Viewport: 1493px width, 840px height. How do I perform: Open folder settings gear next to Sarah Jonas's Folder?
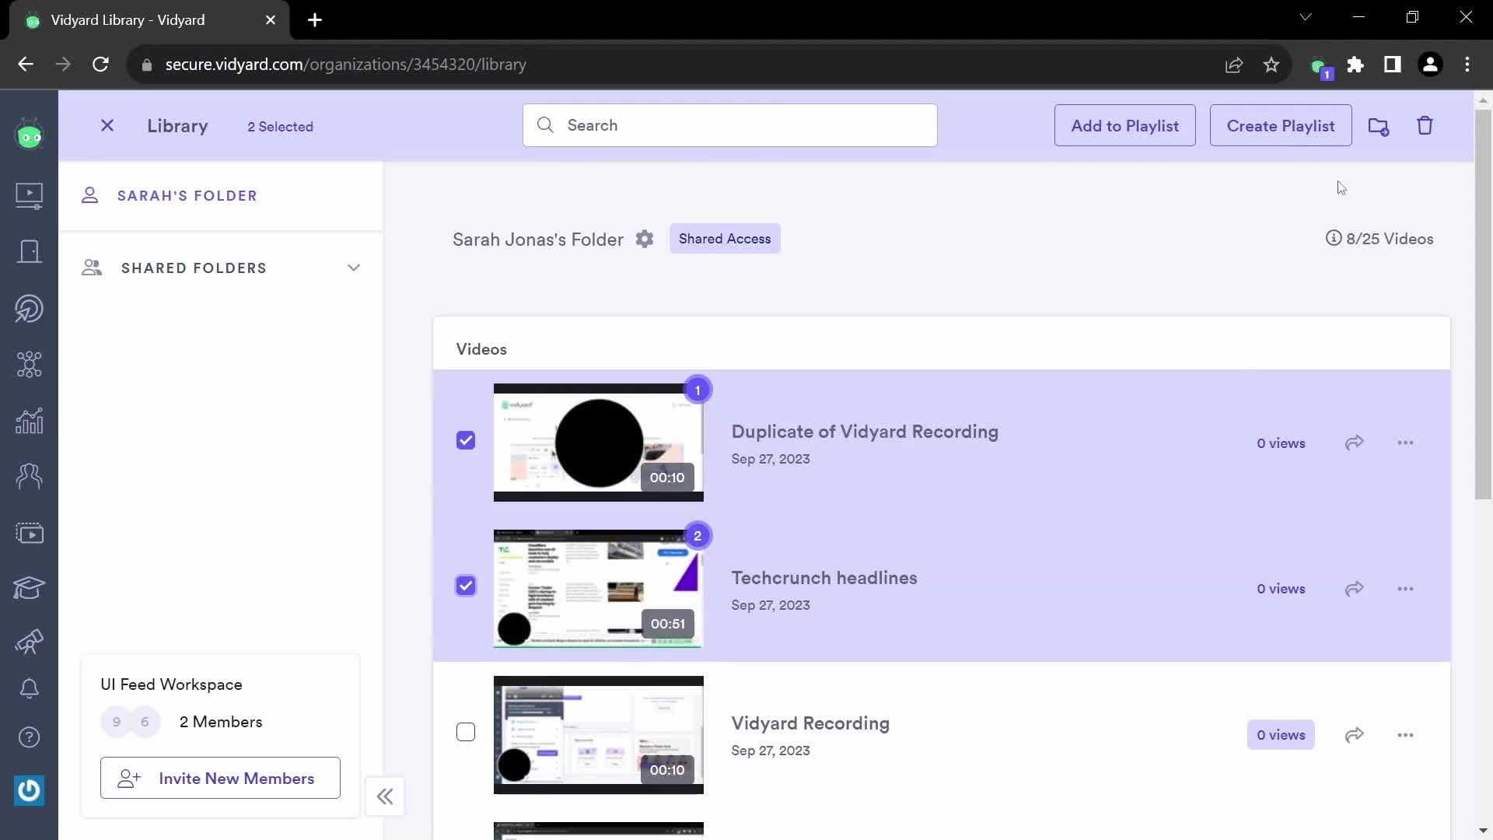[645, 239]
